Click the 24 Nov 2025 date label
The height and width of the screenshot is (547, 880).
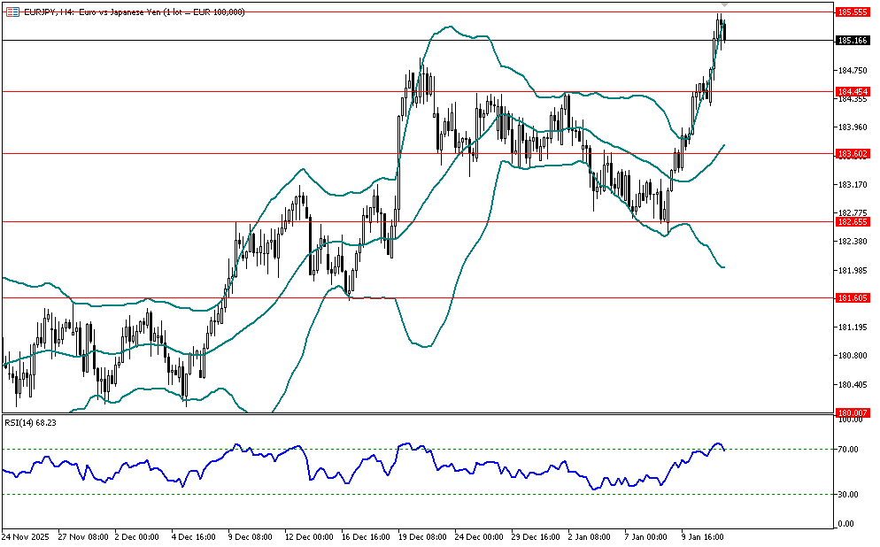pyautogui.click(x=27, y=536)
